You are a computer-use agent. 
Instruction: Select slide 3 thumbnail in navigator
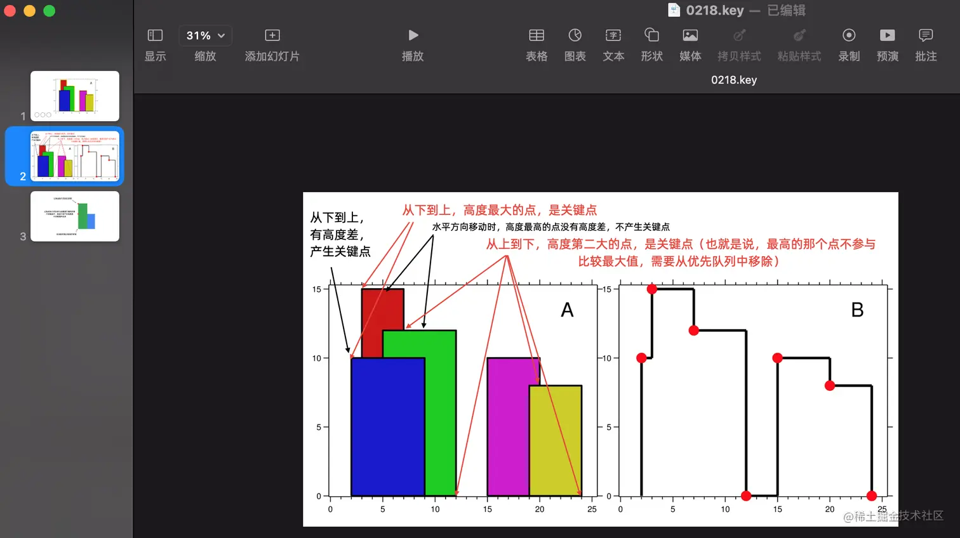[75, 216]
